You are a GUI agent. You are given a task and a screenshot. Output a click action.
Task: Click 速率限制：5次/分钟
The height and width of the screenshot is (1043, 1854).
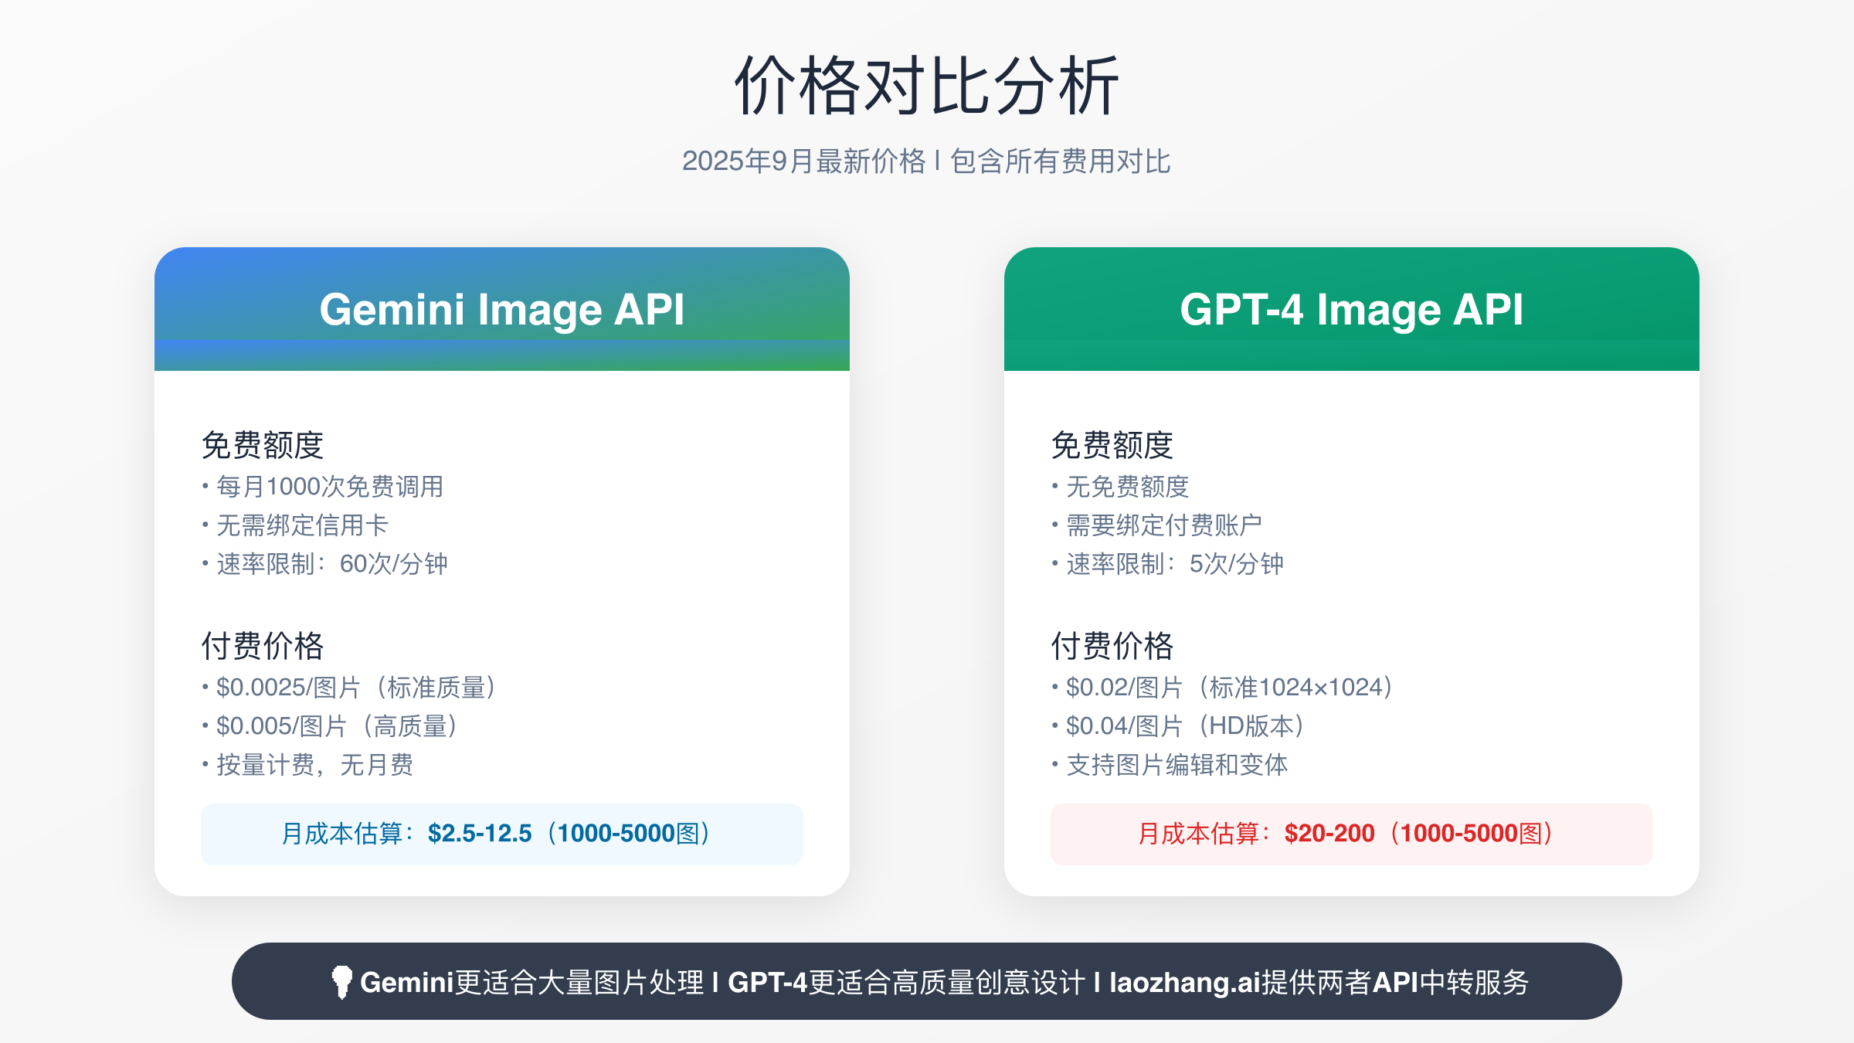[x=1175, y=564]
